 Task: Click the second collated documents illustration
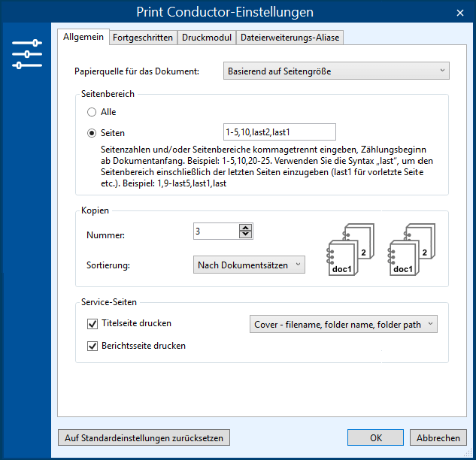pos(411,250)
